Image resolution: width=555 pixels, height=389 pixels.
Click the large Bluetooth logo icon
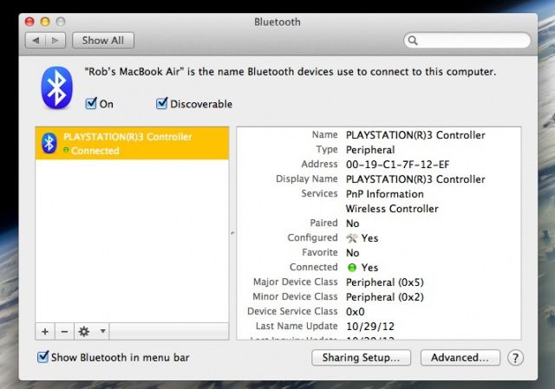pyautogui.click(x=56, y=88)
